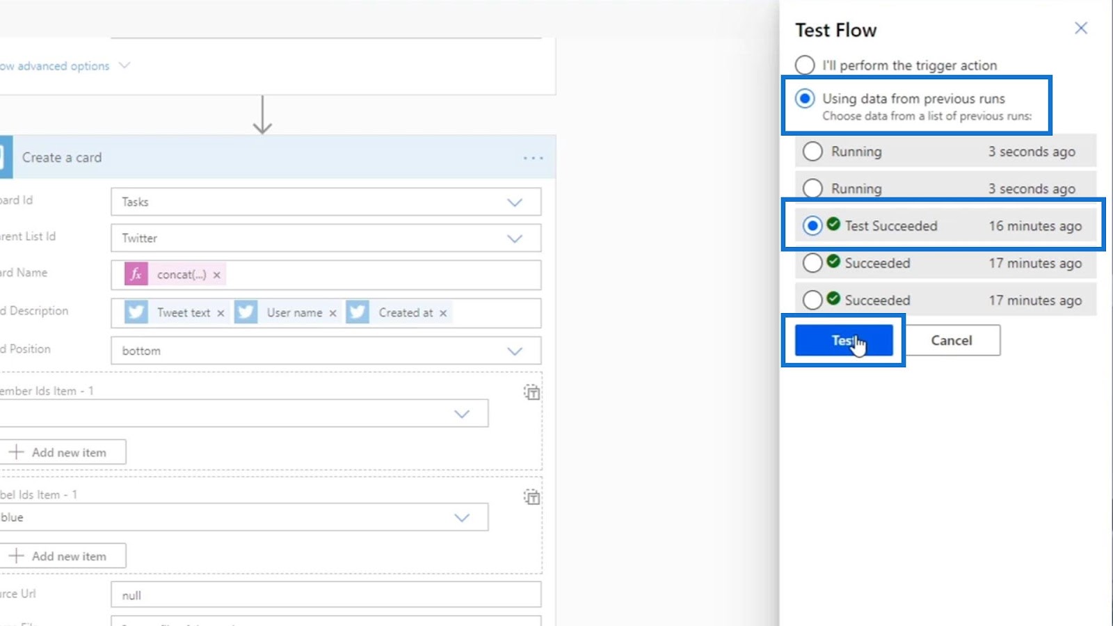
Task: Remove the User name token
Action: (x=333, y=313)
